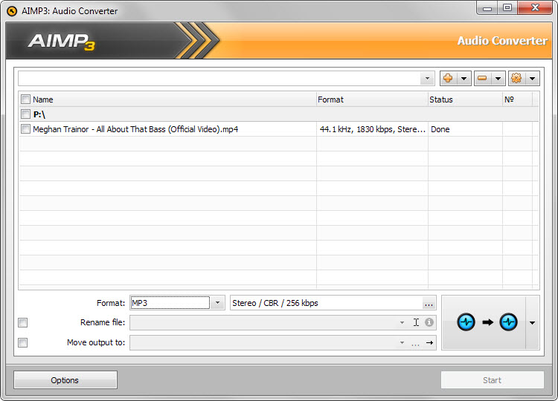Click the AIMP icon in title bar
558x401 pixels.
point(12,11)
